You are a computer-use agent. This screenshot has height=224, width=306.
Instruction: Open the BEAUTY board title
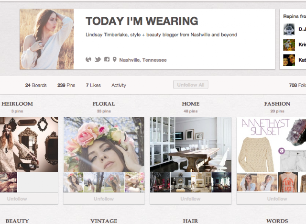pos(17,221)
